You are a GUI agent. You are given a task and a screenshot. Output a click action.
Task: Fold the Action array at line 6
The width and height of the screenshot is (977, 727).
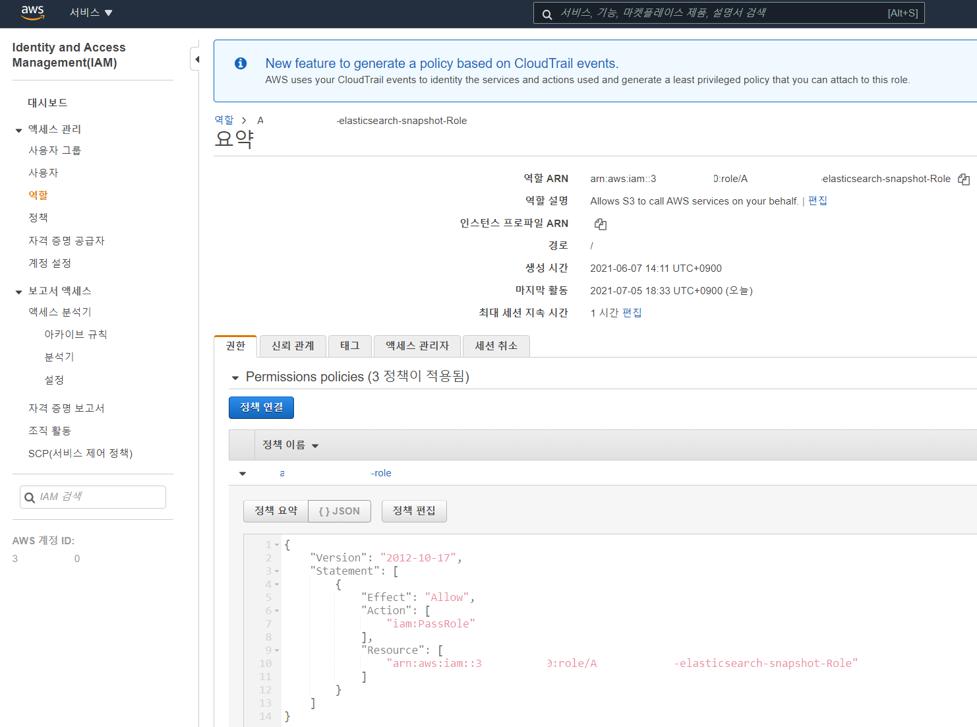(277, 611)
